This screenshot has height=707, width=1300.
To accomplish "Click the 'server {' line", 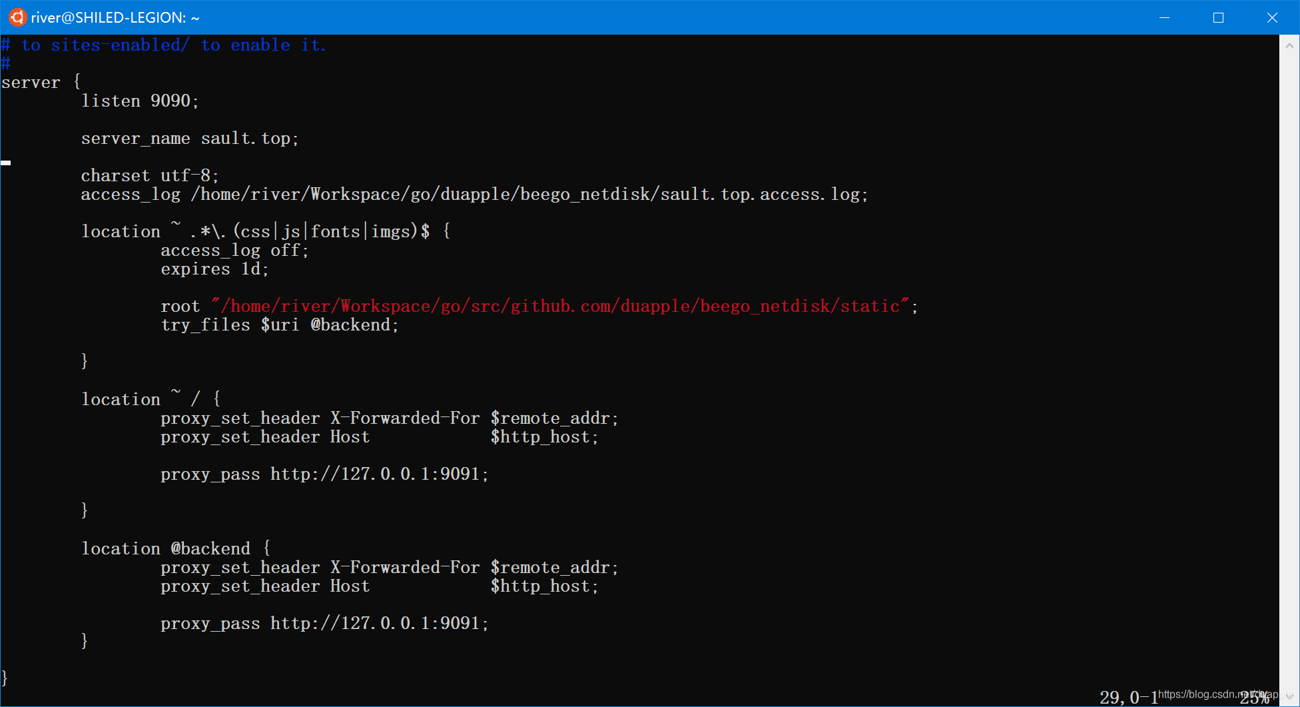I will [41, 82].
